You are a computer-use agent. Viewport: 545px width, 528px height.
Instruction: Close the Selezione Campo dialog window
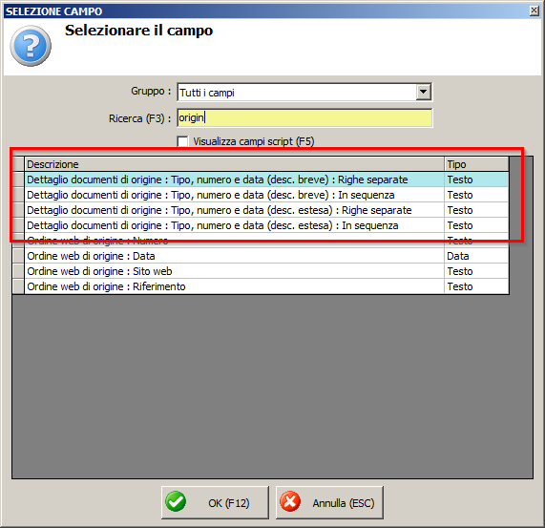point(535,11)
